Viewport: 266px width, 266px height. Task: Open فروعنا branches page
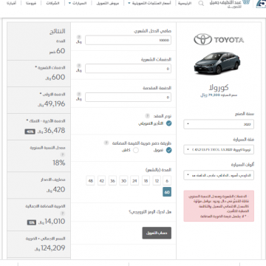pos(31,4)
